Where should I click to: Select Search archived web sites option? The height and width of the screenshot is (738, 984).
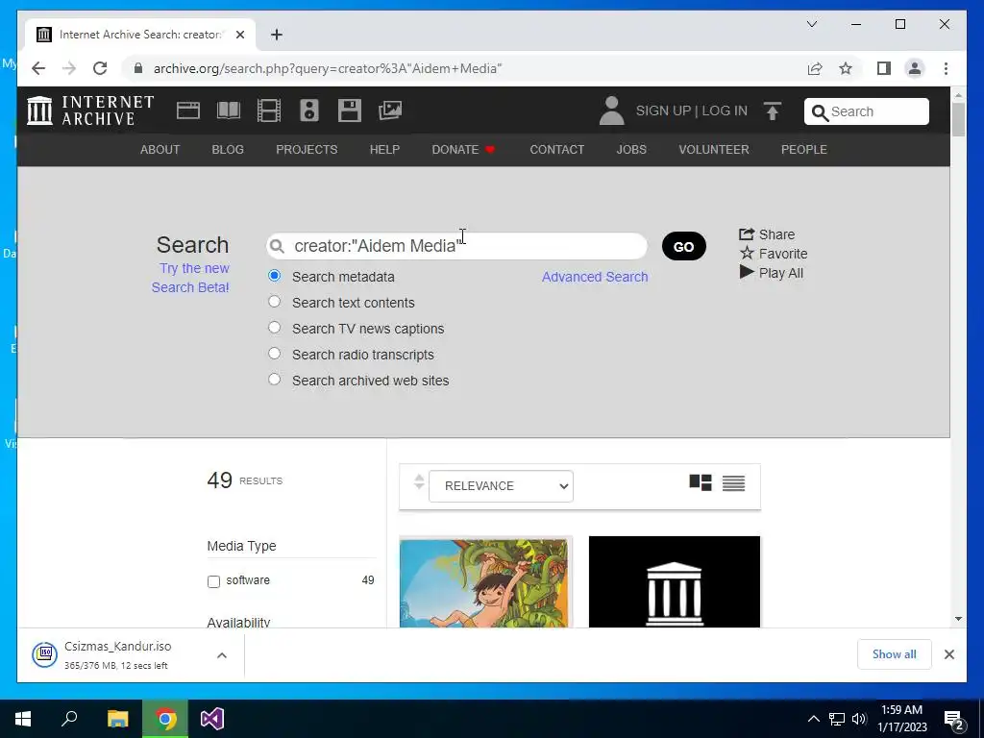coord(274,379)
